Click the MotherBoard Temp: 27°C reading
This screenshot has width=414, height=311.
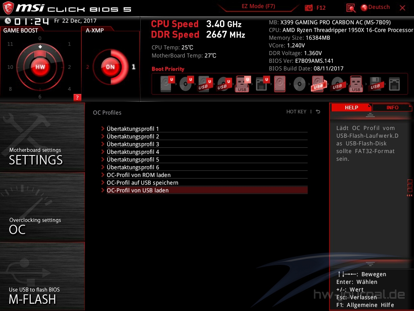tap(184, 55)
